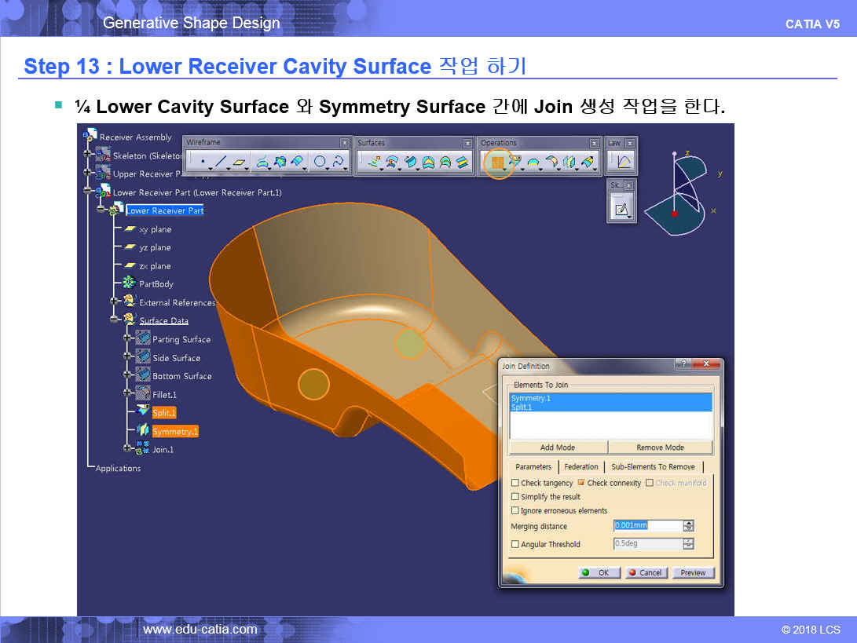This screenshot has height=643, width=857.
Task: Expand the External References node
Action: pos(114,302)
